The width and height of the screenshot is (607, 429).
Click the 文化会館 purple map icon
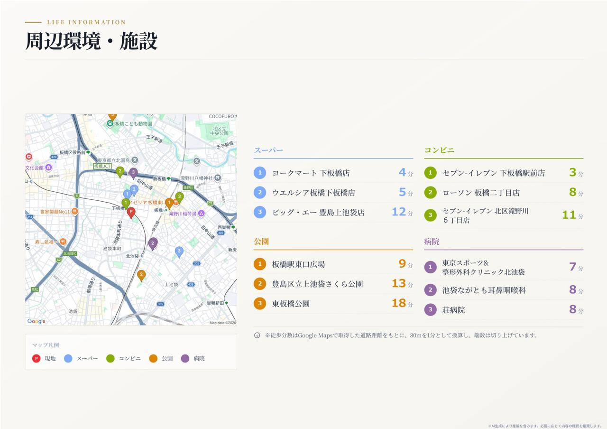(x=48, y=168)
